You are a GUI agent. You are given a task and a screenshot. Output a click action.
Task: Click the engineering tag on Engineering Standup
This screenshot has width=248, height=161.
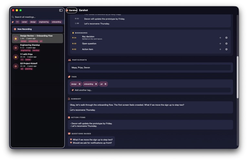pos(26,51)
